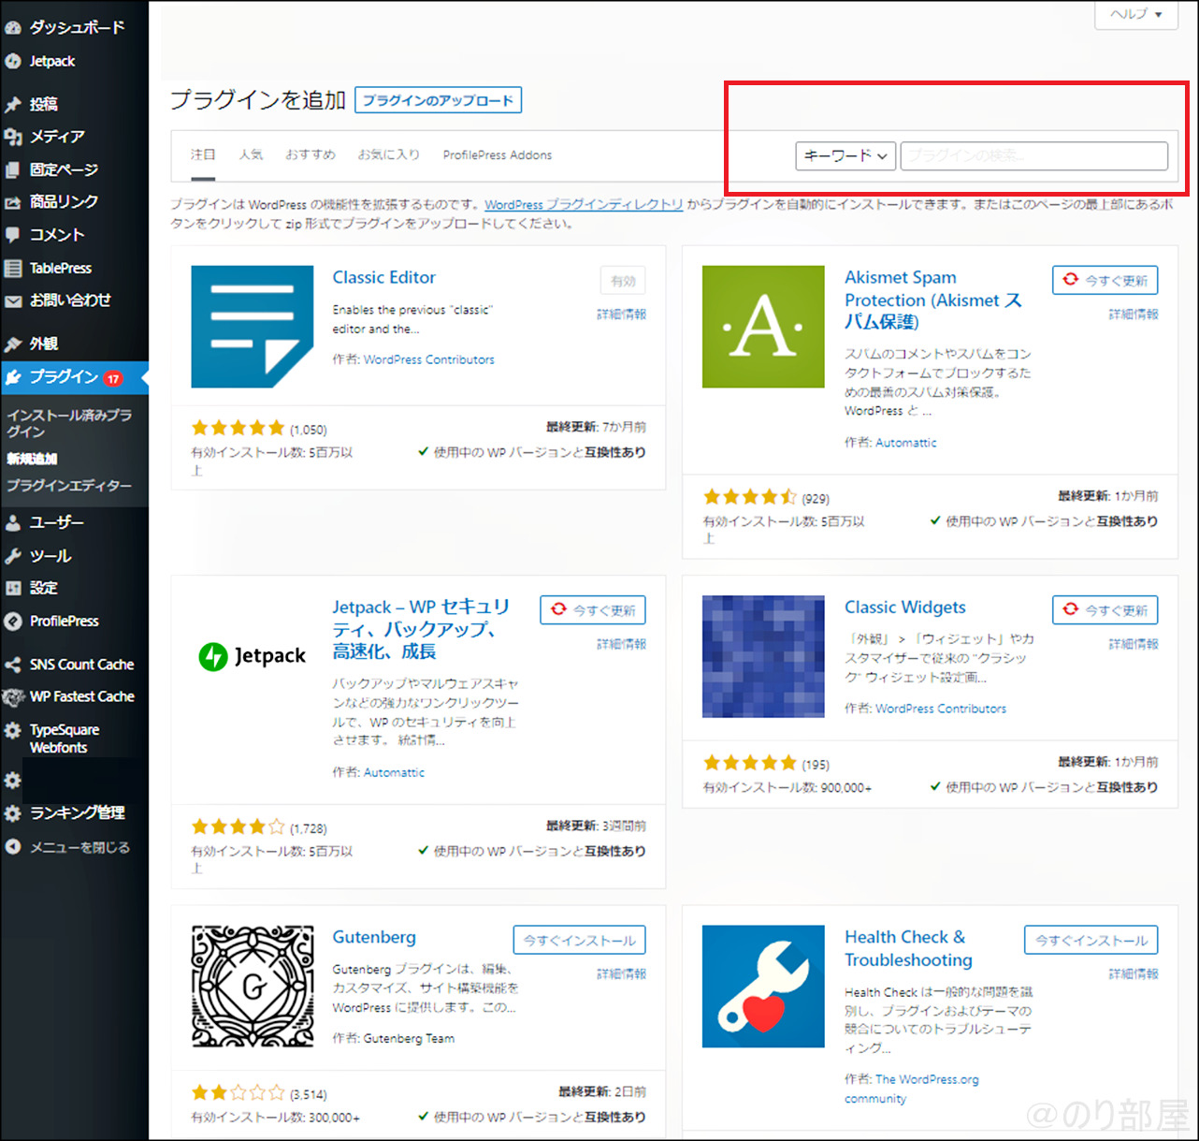Switch to the 人気 tab
Screen dimensions: 1199x1141
click(251, 155)
